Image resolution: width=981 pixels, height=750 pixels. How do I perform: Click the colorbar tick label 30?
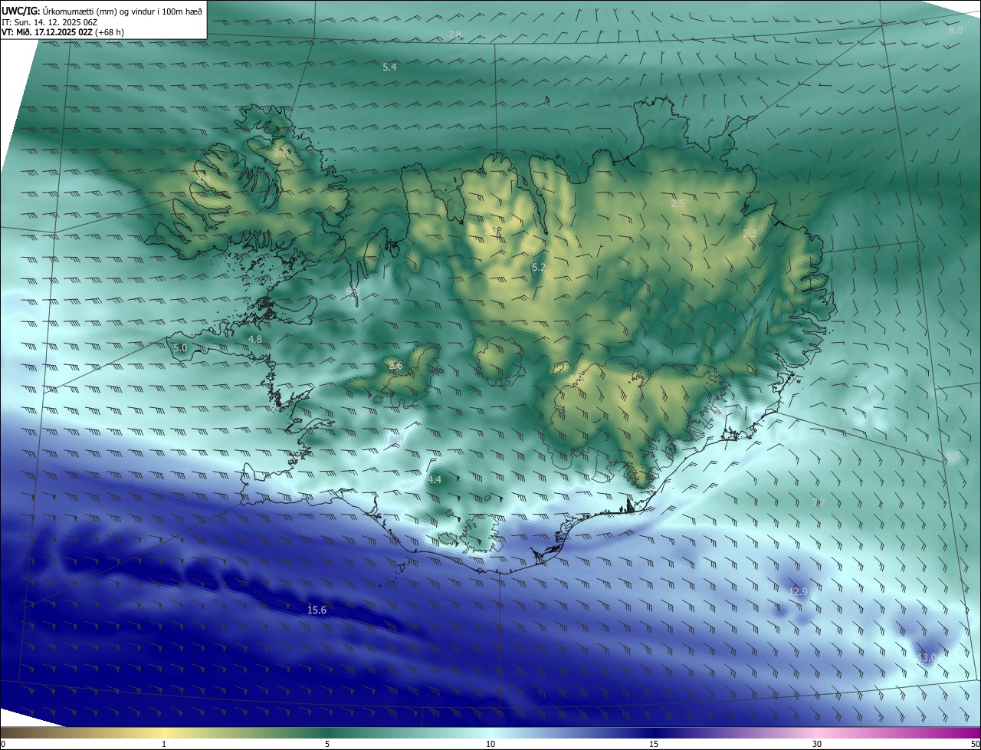[x=817, y=744]
